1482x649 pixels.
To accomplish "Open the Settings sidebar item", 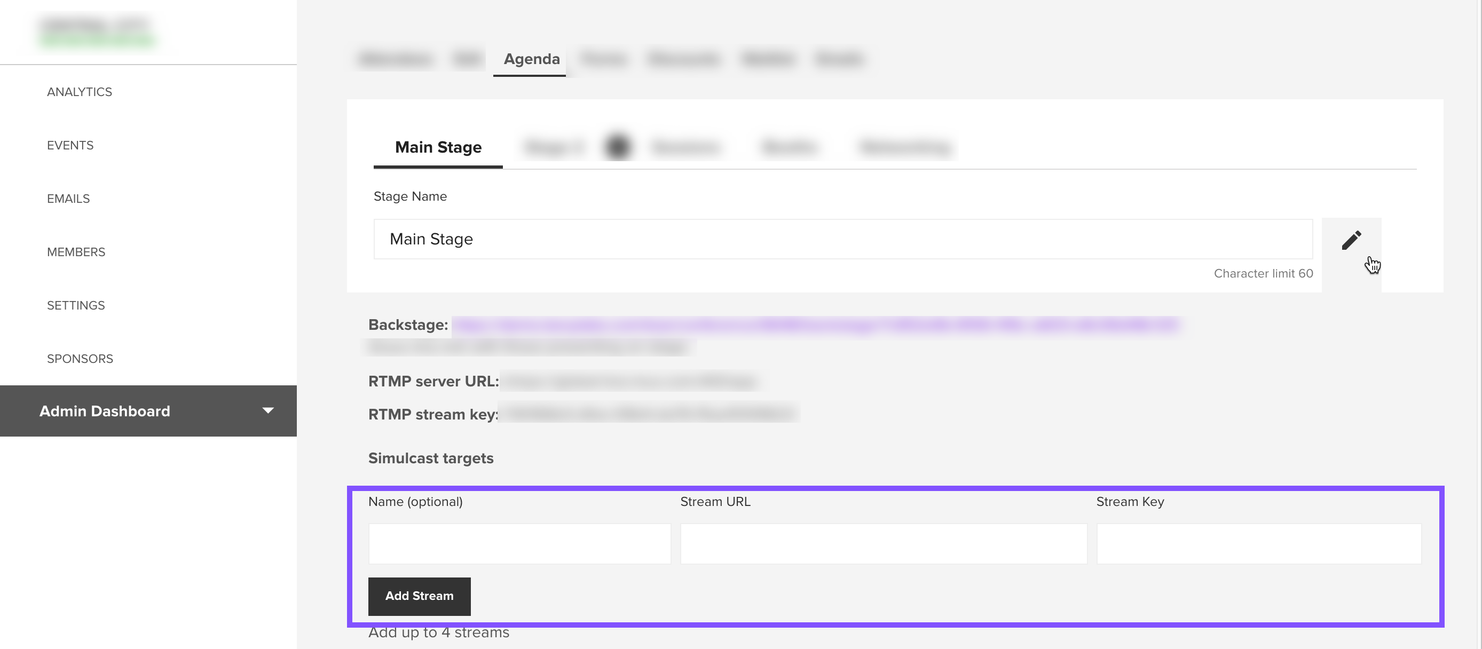I will (x=76, y=305).
